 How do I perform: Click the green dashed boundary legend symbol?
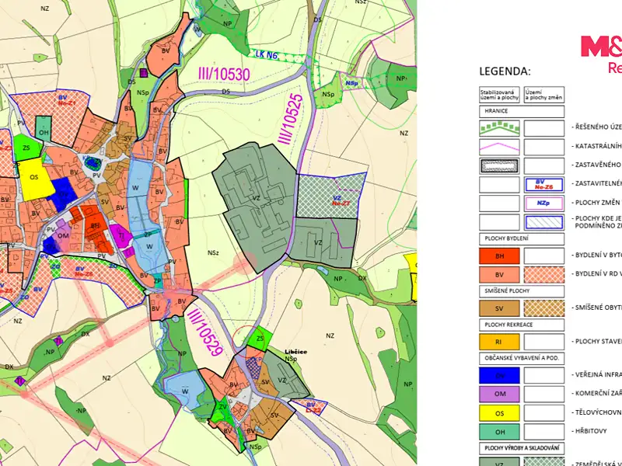499,128
